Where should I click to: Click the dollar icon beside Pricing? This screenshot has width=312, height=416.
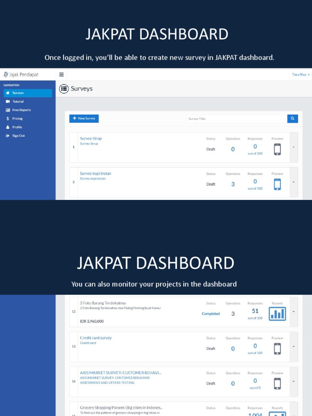coord(8,119)
